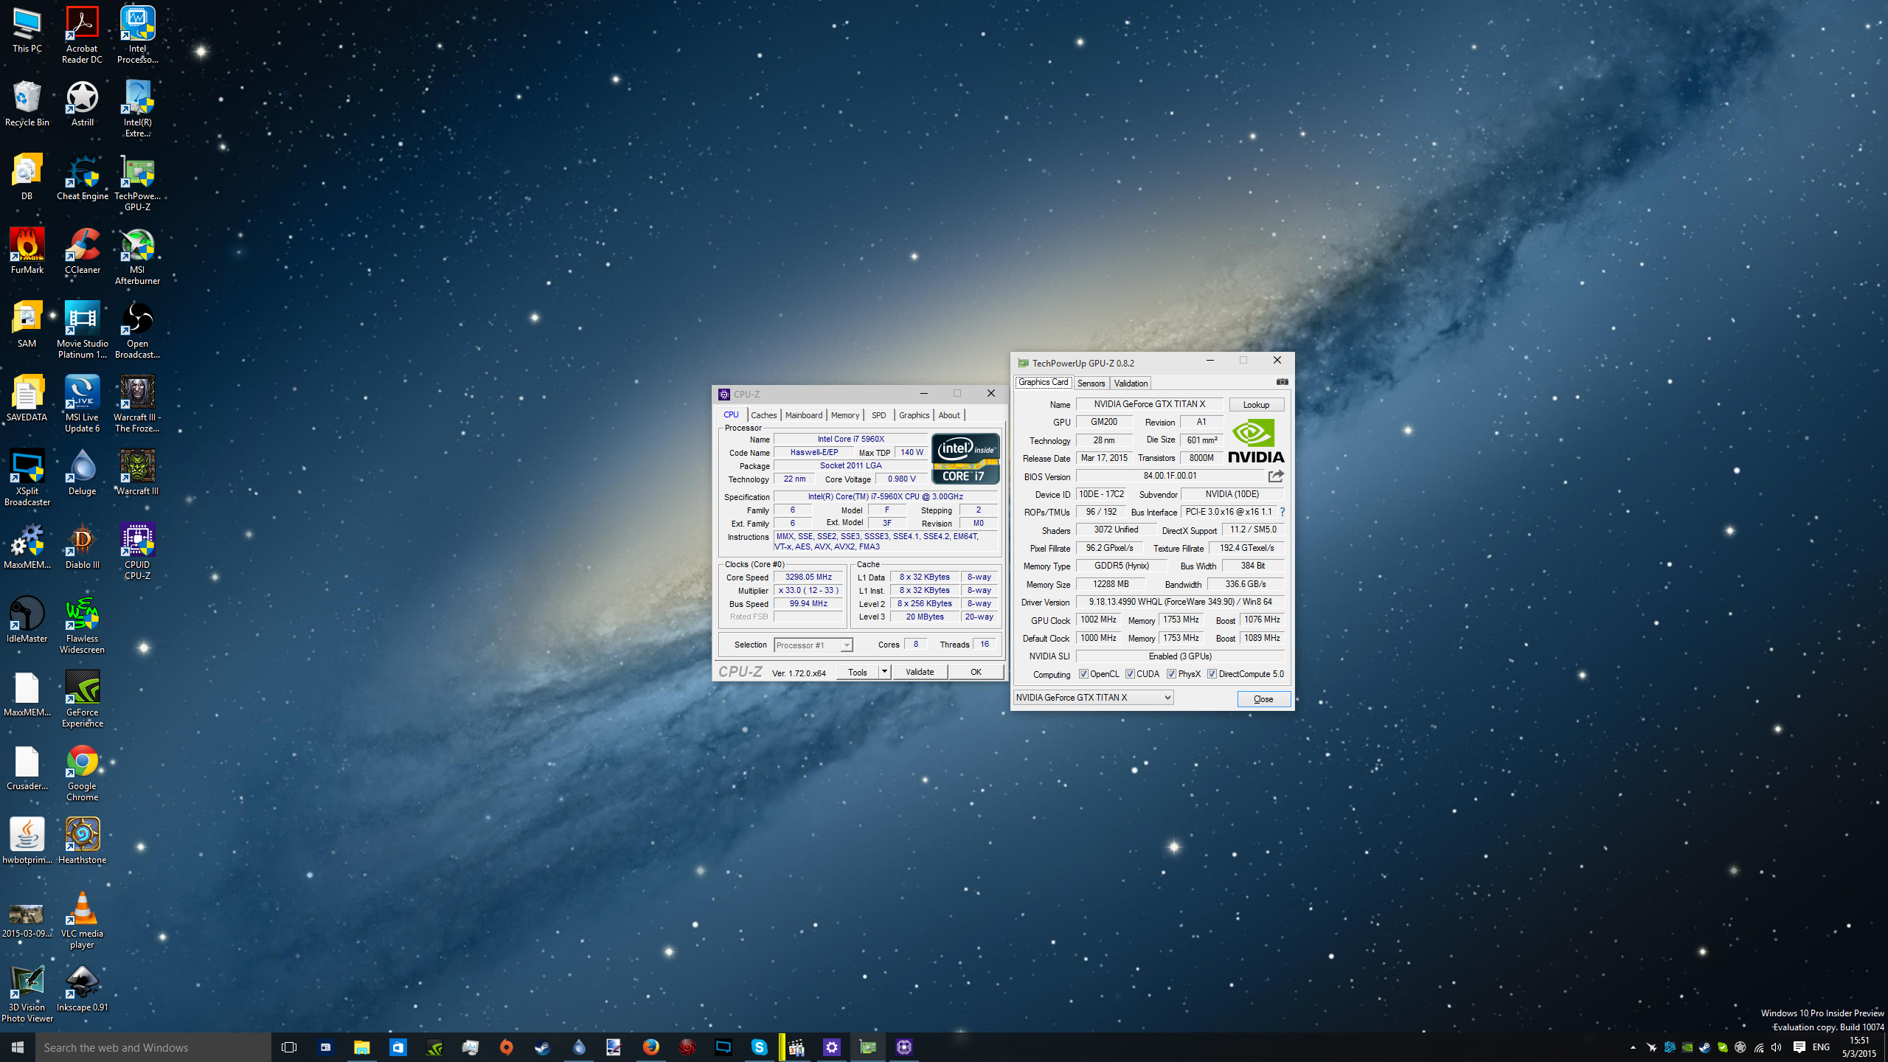1888x1062 pixels.
Task: Select the Recycle Bin desktop icon
Action: pos(27,103)
